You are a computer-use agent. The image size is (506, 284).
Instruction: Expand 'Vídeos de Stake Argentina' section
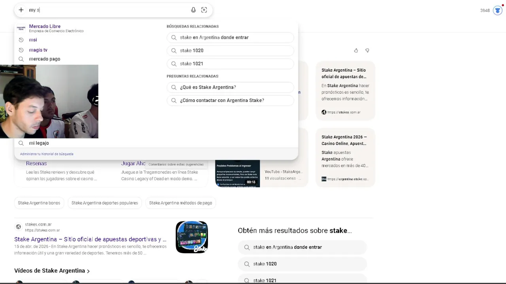tap(52, 271)
